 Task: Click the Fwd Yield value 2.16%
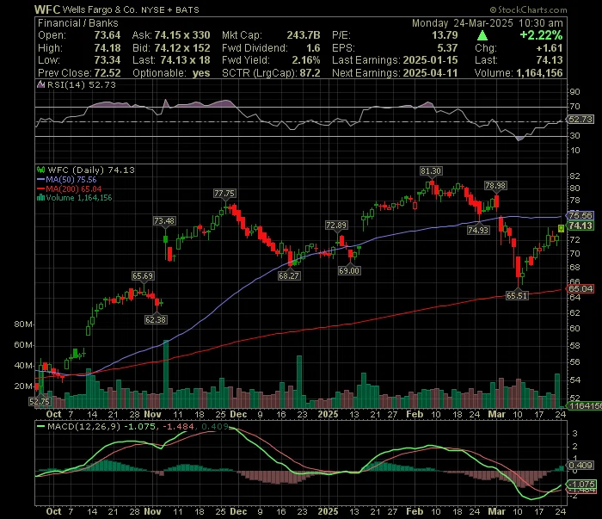(306, 60)
